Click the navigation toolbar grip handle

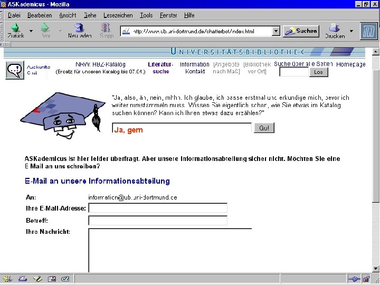click(x=2, y=31)
